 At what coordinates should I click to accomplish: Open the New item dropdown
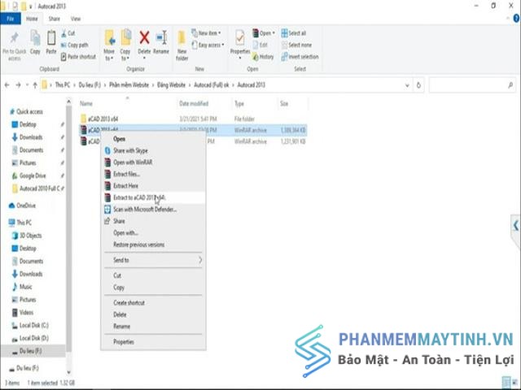[x=206, y=33]
